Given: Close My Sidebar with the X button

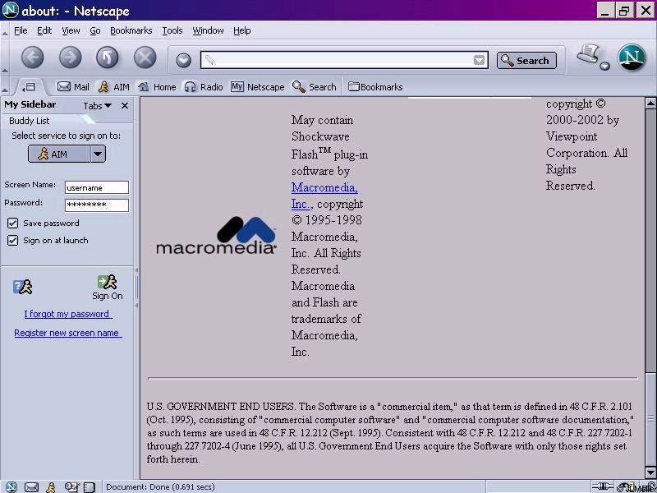Looking at the screenshot, I should 125,106.
